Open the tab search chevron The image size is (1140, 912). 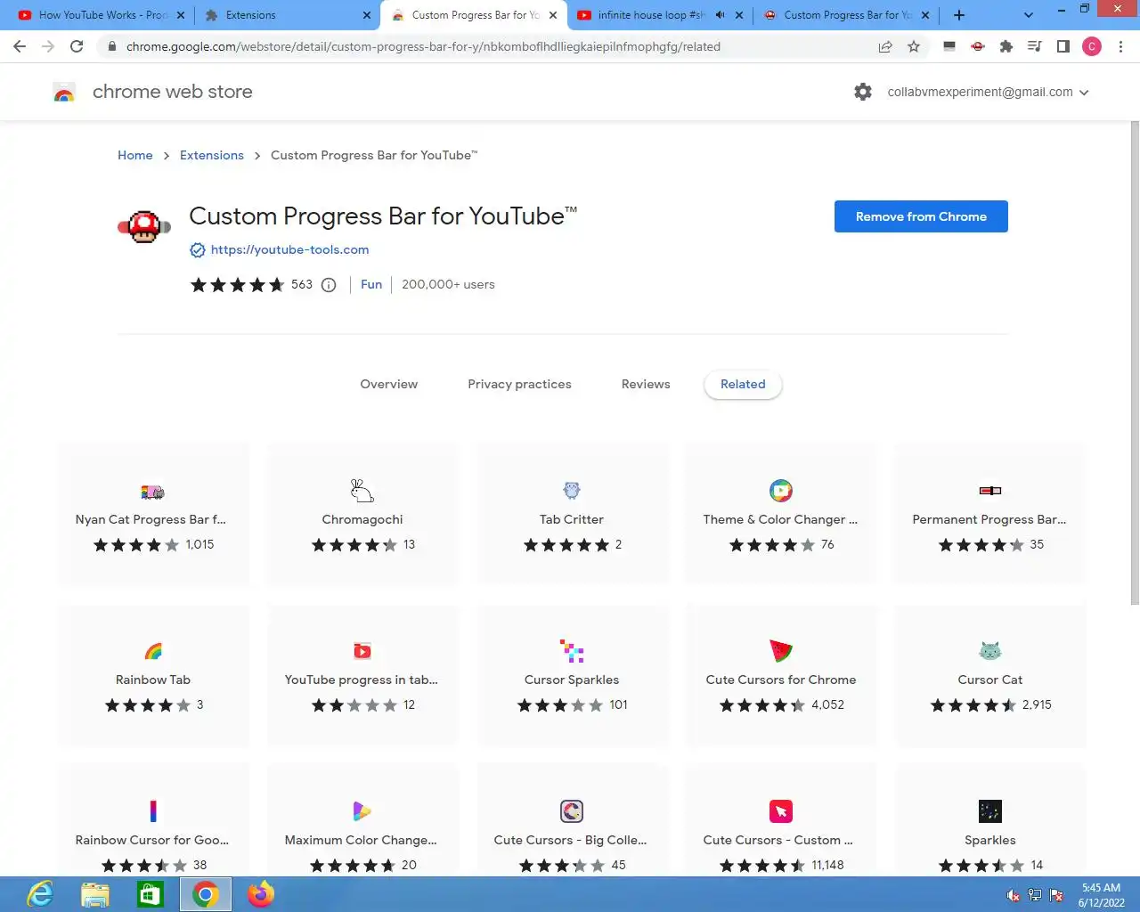[1029, 15]
